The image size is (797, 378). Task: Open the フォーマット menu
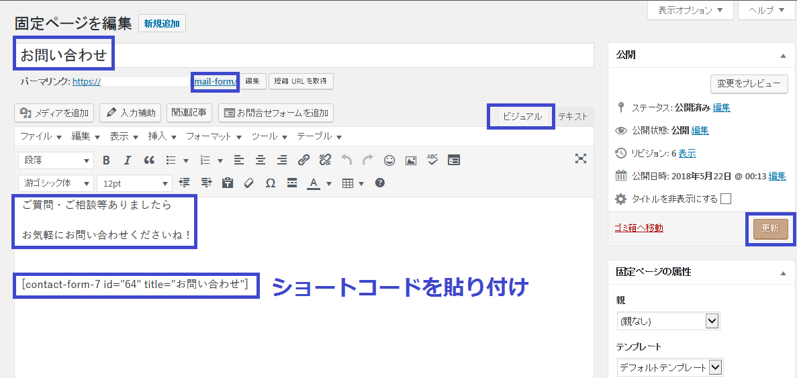click(x=214, y=136)
